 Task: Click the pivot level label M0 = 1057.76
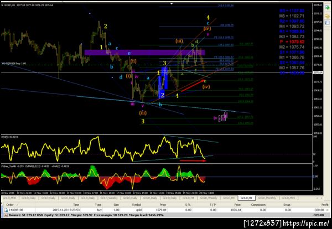tap(292, 67)
